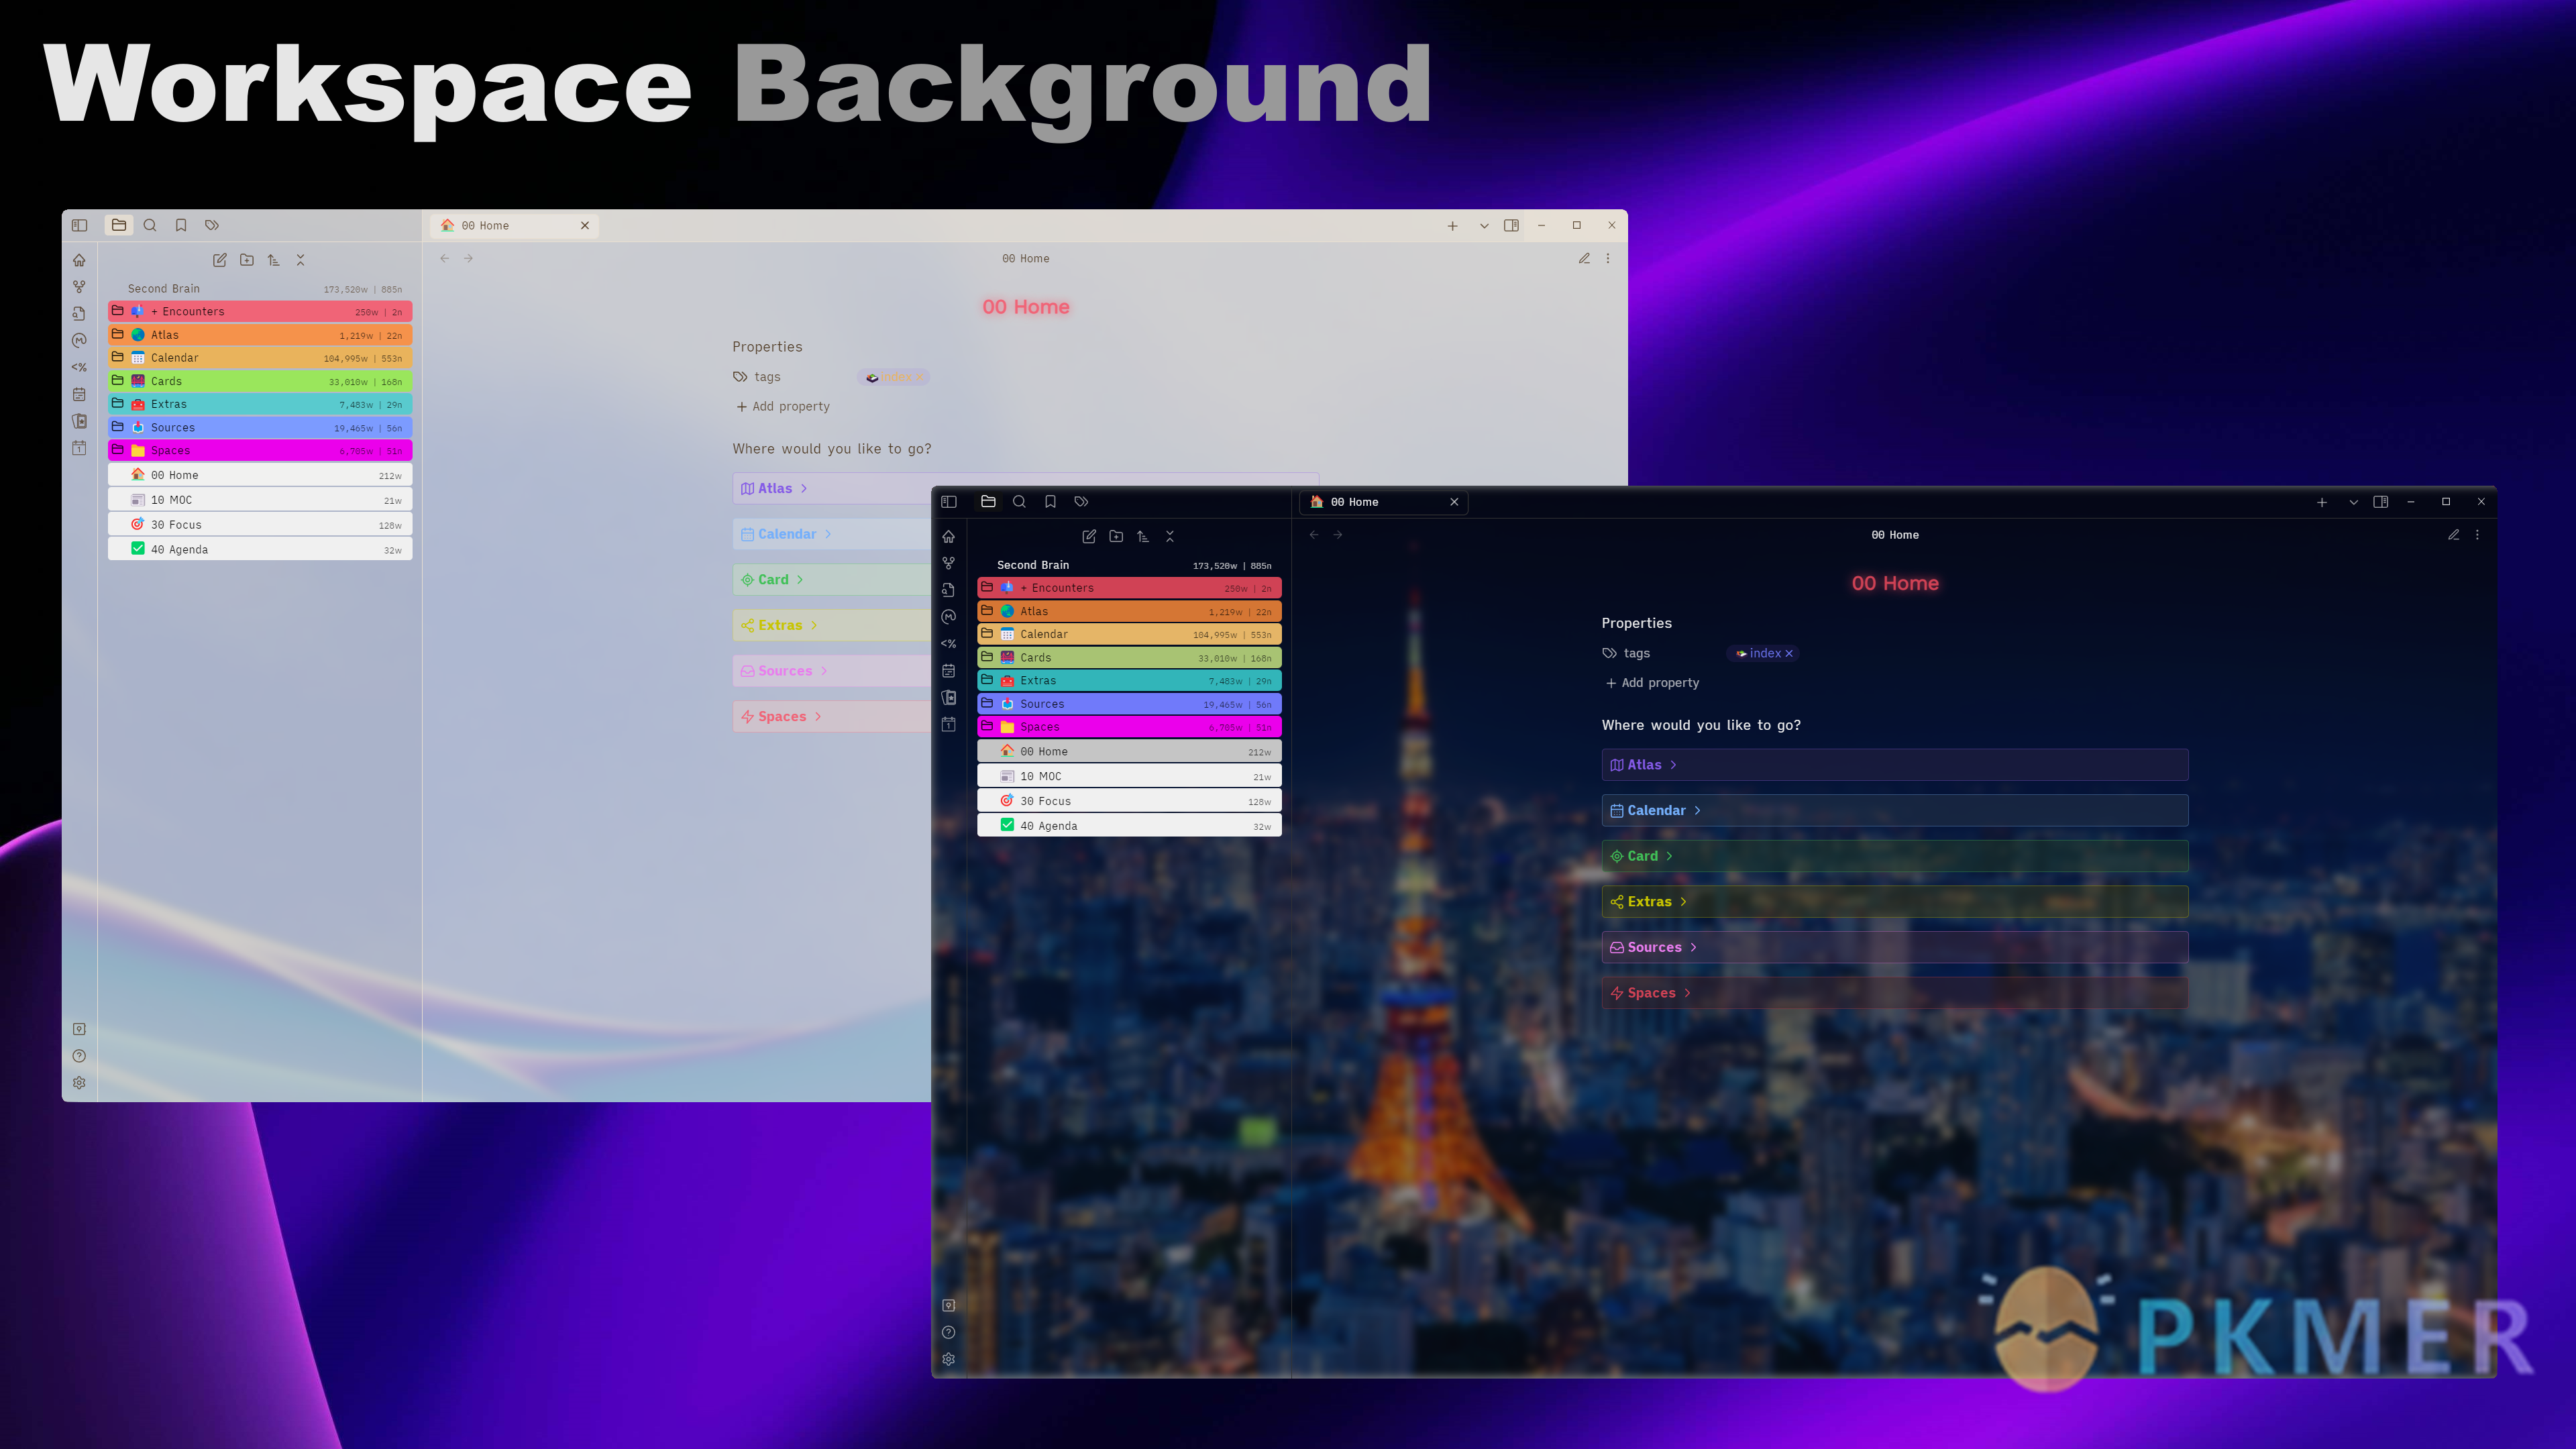The height and width of the screenshot is (1449, 2576).
Task: Expand Sources folder in dark window
Action: coord(1130,704)
